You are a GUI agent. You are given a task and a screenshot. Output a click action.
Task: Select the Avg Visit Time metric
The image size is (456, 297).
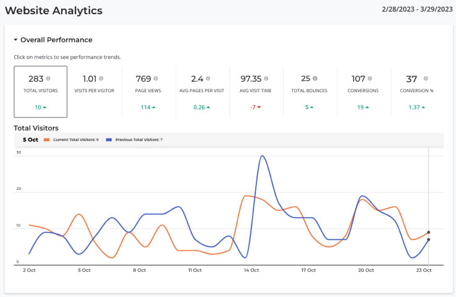[x=255, y=92]
